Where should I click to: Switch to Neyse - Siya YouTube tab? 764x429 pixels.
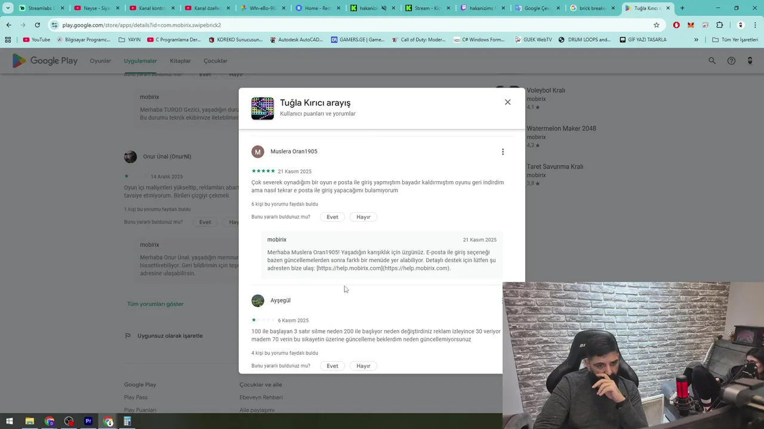(x=96, y=8)
